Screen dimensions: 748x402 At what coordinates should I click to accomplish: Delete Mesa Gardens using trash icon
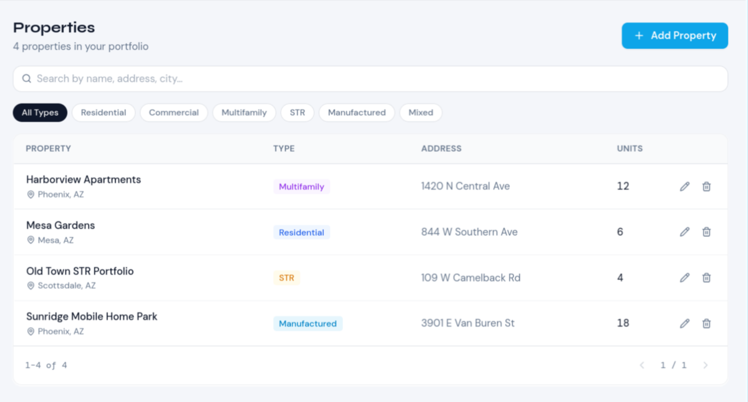tap(707, 232)
